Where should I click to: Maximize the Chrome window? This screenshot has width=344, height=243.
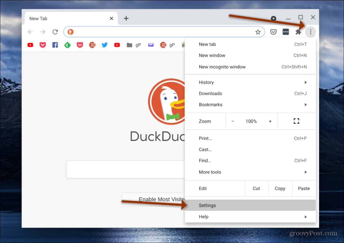pyautogui.click(x=301, y=17)
